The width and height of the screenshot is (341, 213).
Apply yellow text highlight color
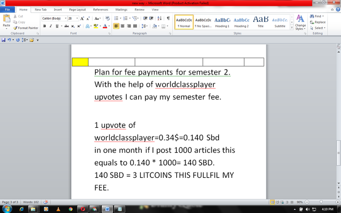(x=96, y=26)
